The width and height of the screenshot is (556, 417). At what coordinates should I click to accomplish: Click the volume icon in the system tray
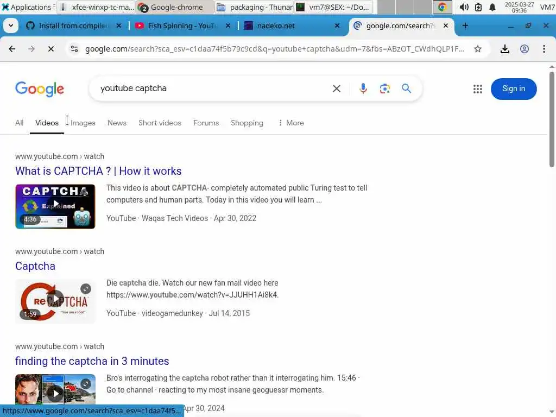[464, 7]
